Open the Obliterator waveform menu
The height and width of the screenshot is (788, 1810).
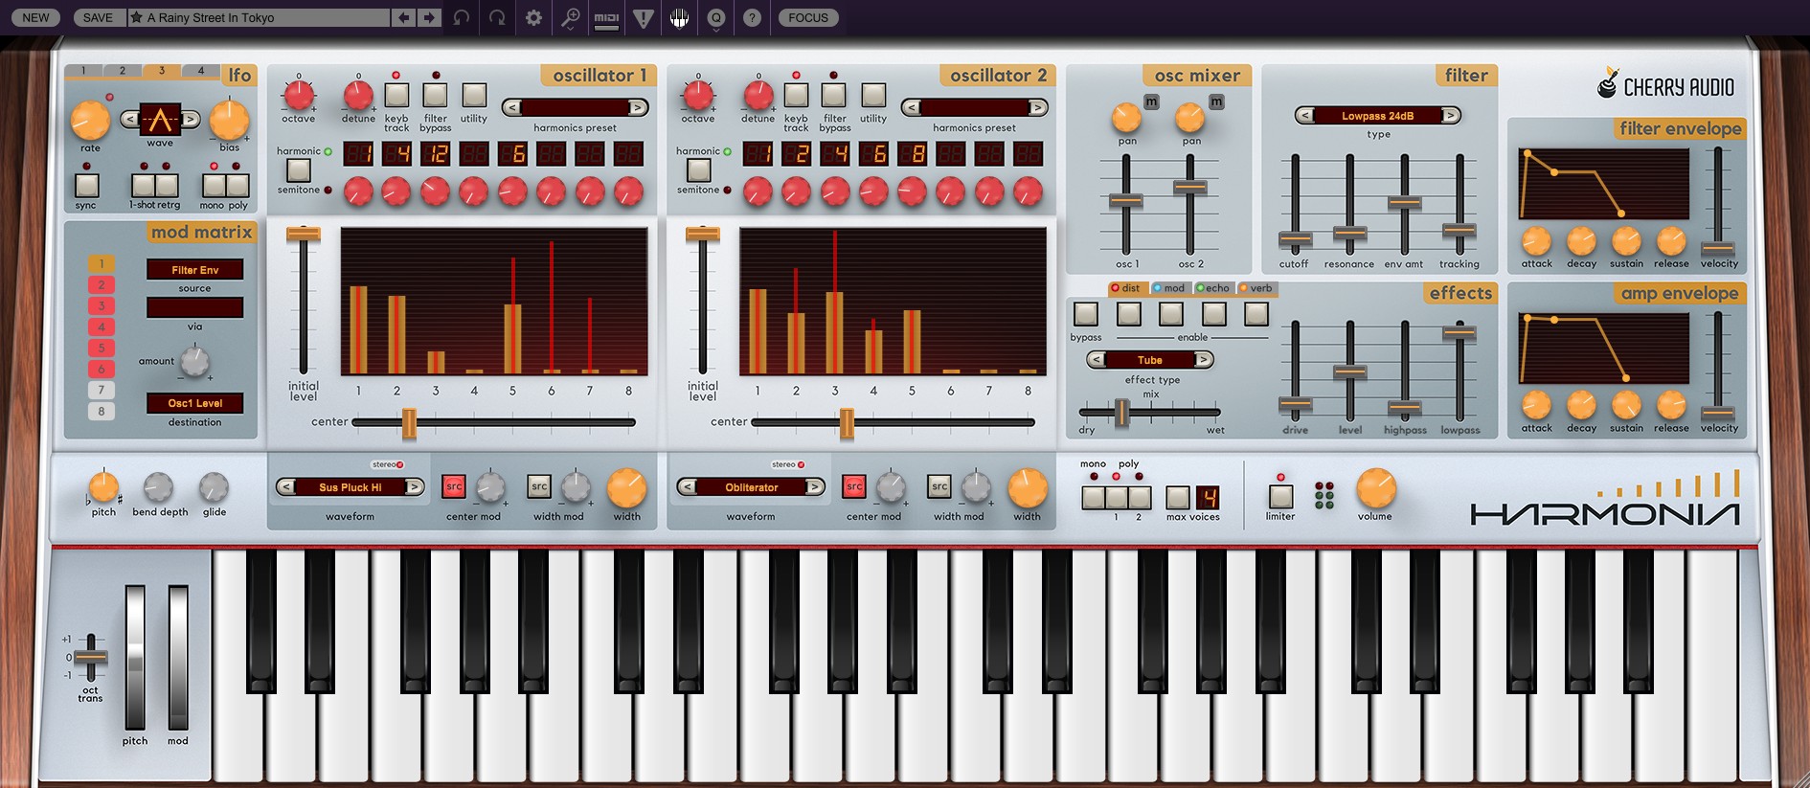751,486
